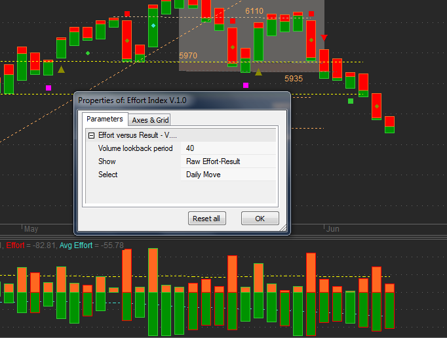This screenshot has height=338, width=447.
Task: Click the red down-triangle sell marker
Action: pos(324,37)
